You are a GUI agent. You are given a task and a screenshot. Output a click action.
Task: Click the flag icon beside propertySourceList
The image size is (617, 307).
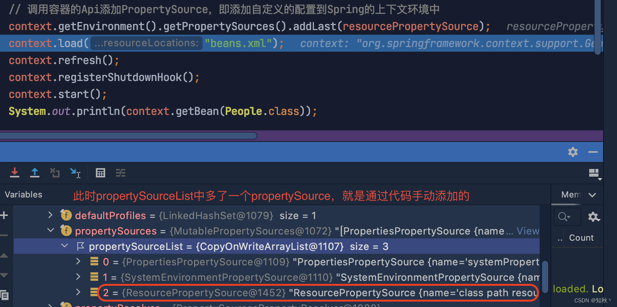[x=80, y=246]
